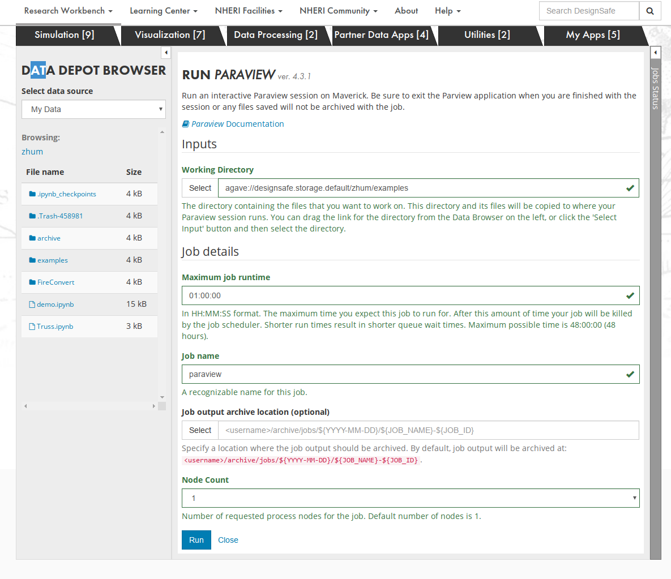Click the .ipynb_checkpoints folder icon

(32, 194)
